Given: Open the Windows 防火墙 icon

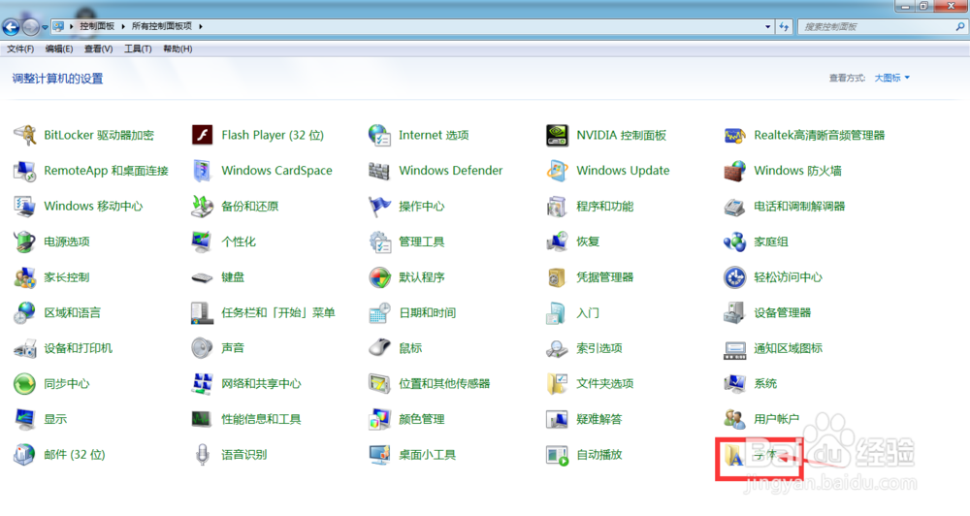Looking at the screenshot, I should pos(735,171).
